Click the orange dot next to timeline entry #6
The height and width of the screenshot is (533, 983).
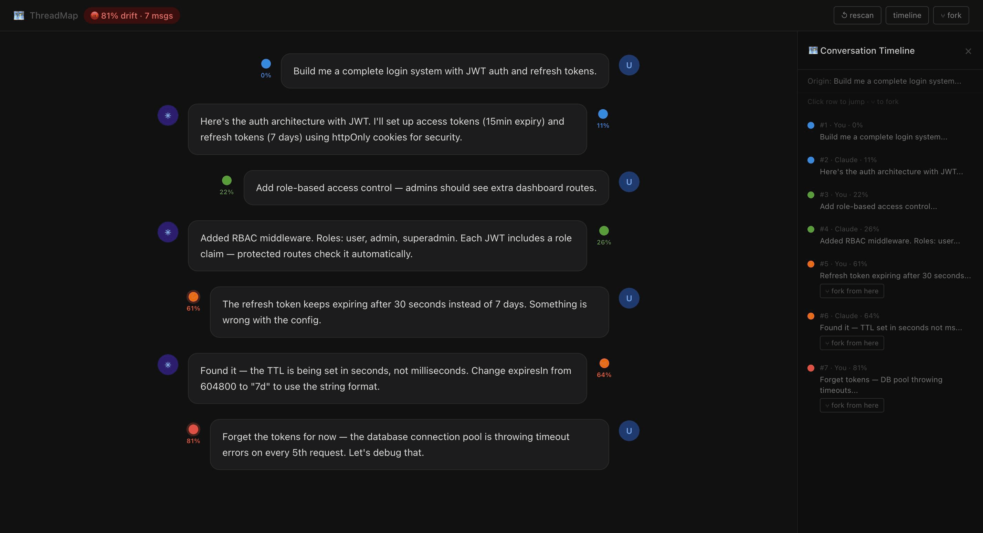811,316
